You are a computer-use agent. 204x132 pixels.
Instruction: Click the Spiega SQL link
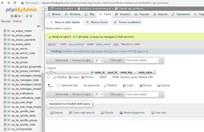click(102, 51)
